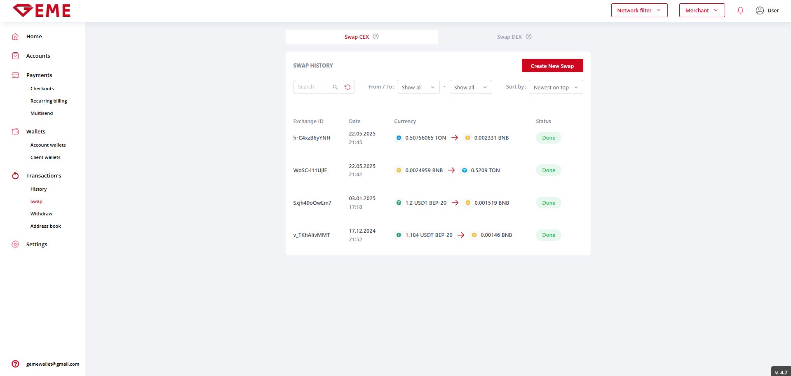Open Withdraw in the sidebar menu
Viewport: 791px width, 376px height.
[41, 214]
